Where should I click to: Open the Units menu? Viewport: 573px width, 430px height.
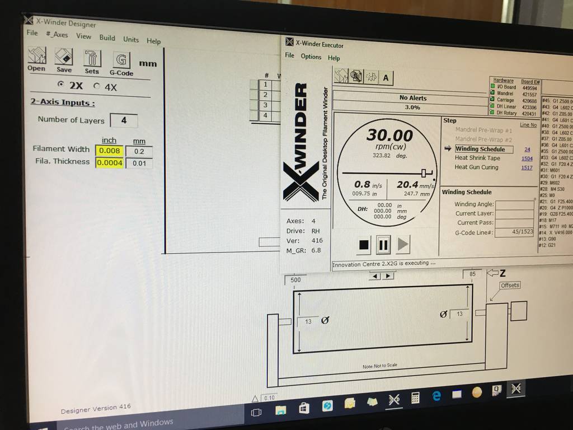pyautogui.click(x=131, y=39)
